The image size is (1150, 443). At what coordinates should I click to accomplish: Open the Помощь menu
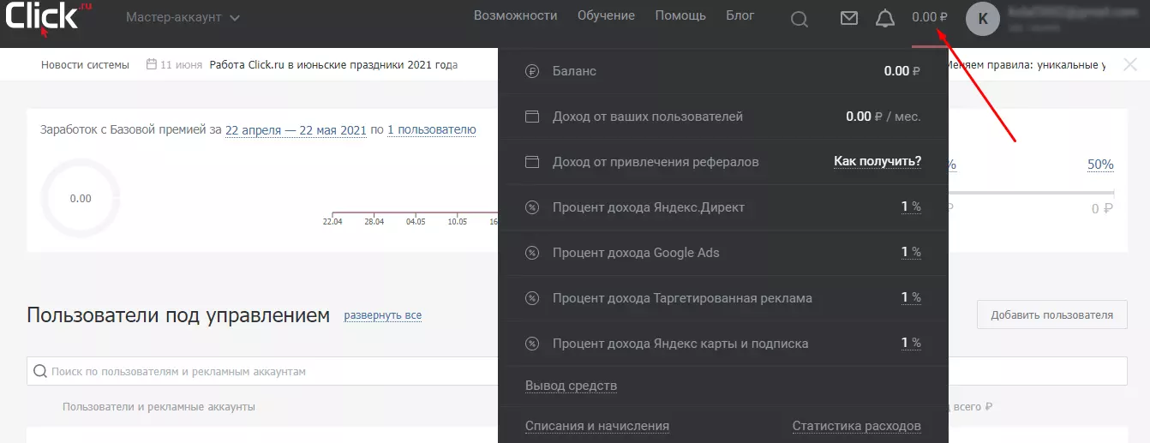point(680,15)
